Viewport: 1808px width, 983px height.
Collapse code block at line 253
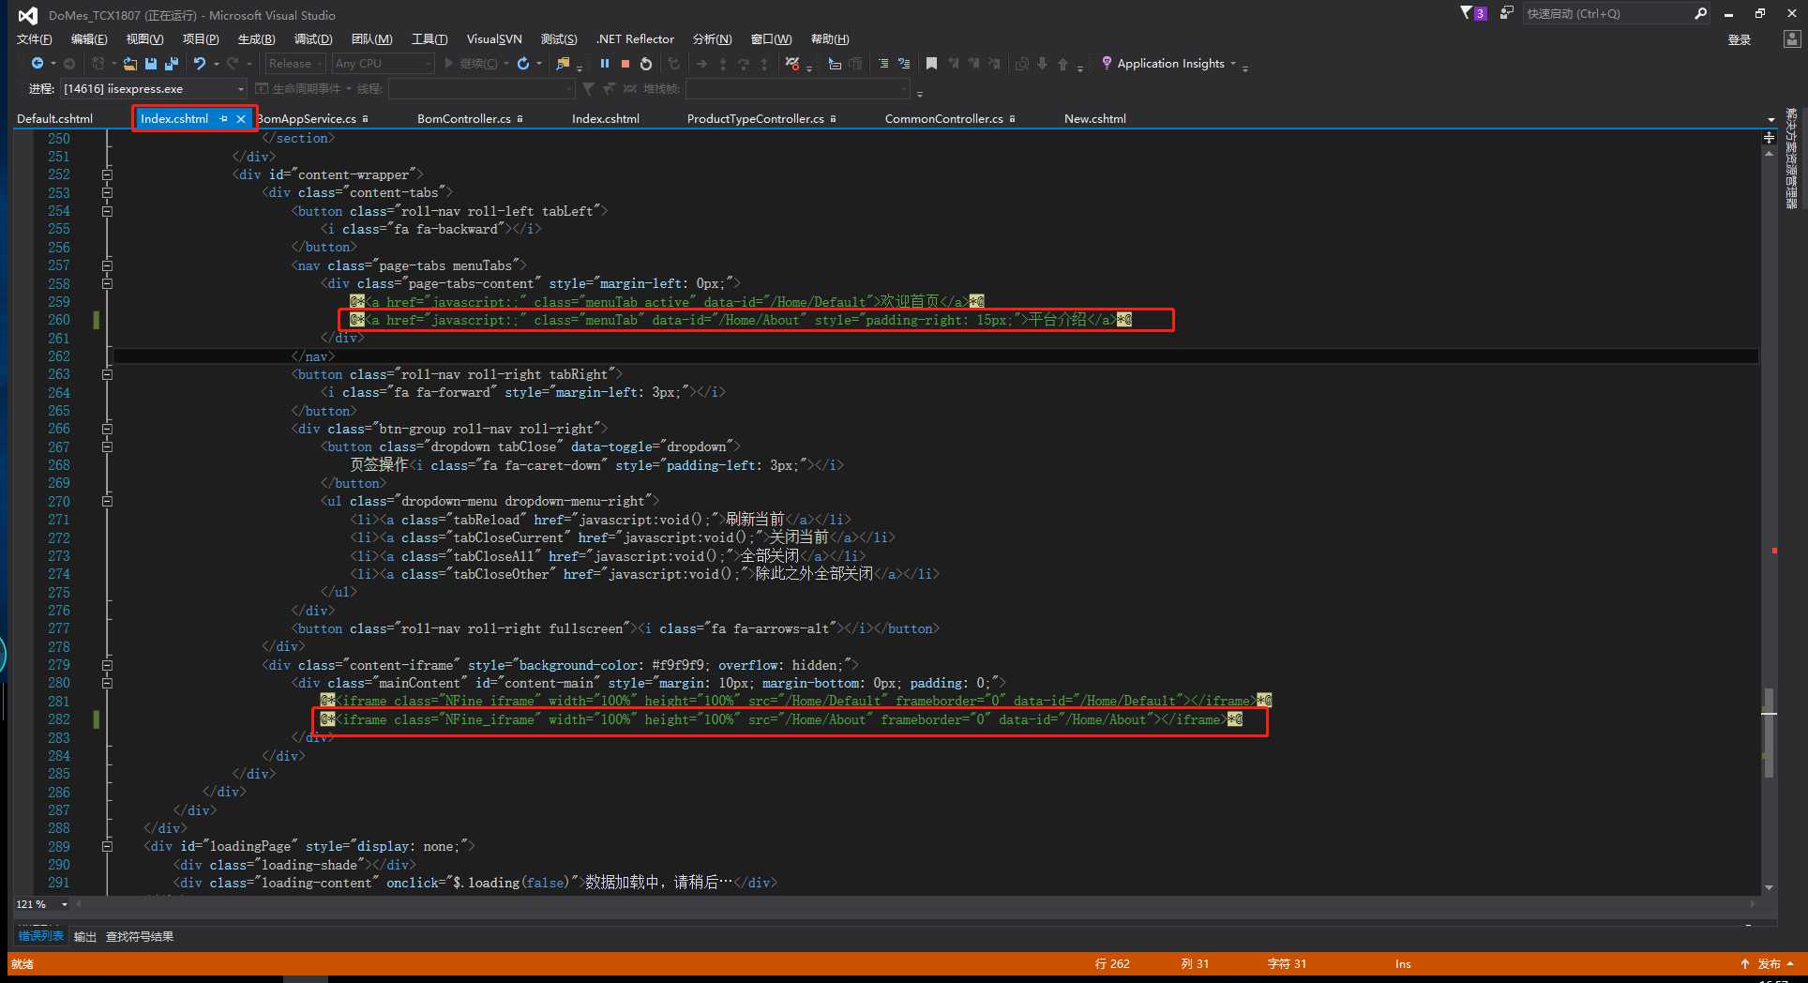coord(107,192)
